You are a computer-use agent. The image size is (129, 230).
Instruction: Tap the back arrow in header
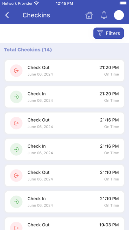click(7, 15)
